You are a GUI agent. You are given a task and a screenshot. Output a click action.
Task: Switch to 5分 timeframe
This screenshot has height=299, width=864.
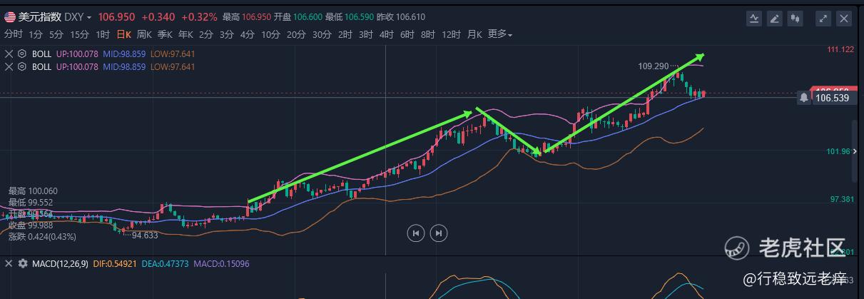(x=57, y=34)
